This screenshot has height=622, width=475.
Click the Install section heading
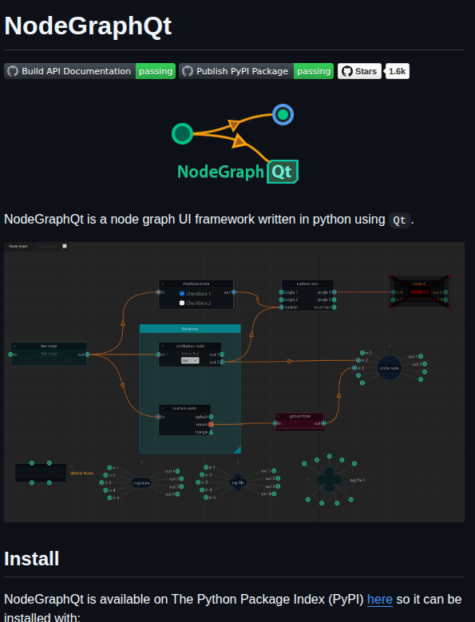click(32, 559)
